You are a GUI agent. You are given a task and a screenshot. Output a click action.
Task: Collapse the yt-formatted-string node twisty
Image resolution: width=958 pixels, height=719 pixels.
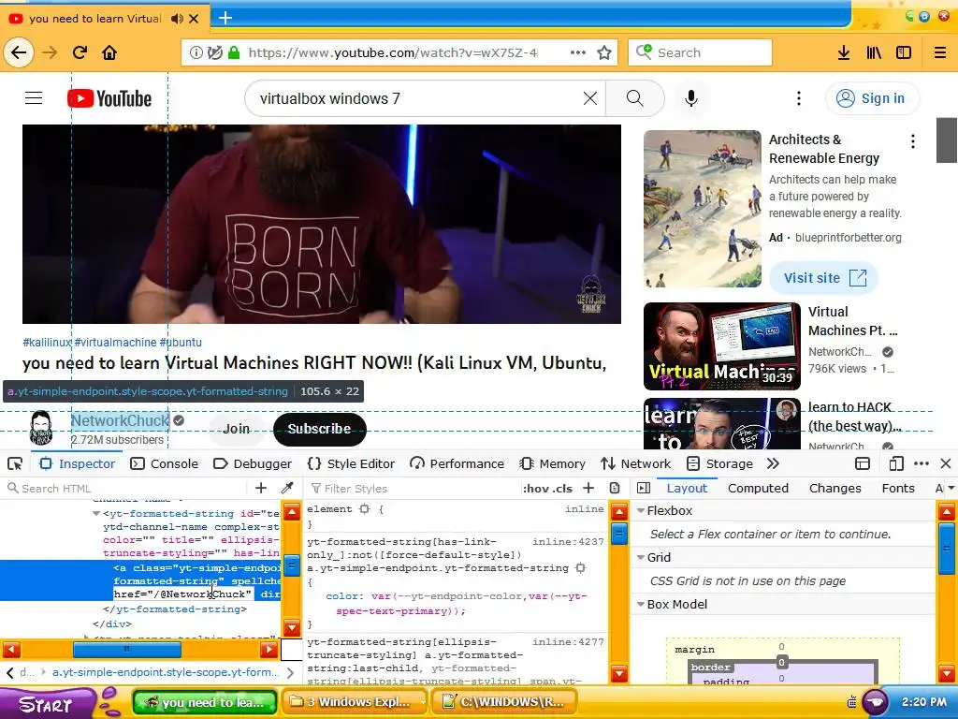[x=96, y=514]
